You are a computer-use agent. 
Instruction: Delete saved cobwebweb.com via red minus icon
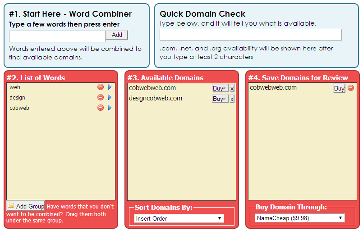coord(351,88)
